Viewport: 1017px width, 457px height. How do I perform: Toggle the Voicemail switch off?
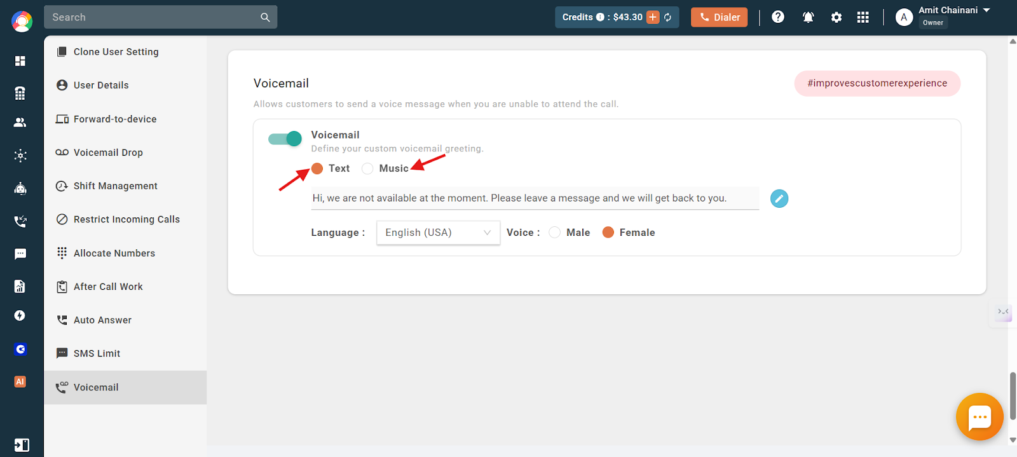pyautogui.click(x=285, y=139)
